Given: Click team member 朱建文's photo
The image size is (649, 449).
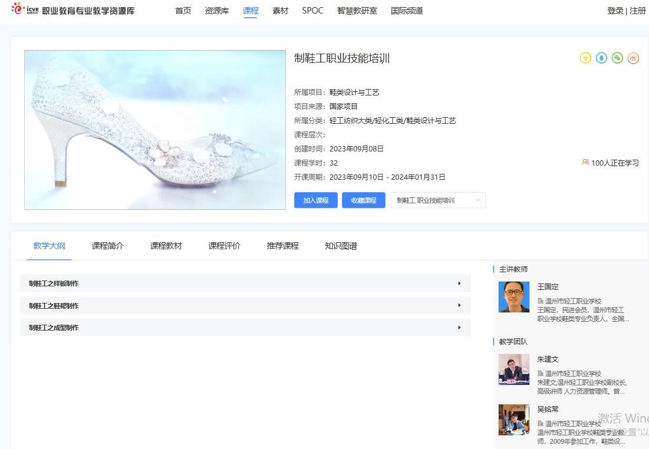Looking at the screenshot, I should pos(513,369).
